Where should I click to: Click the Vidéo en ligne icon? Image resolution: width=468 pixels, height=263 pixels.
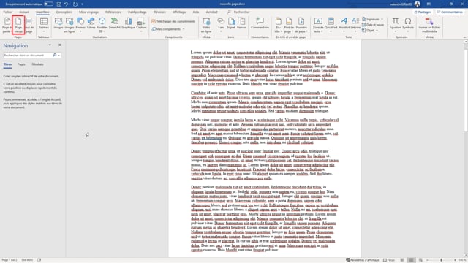tap(206, 25)
